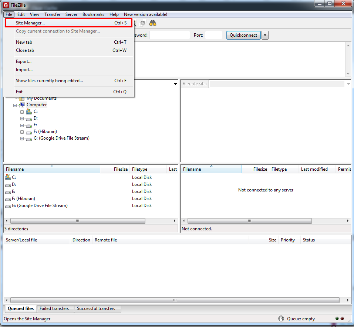
Task: Sort remote list by Last modified header
Action: coord(317,169)
